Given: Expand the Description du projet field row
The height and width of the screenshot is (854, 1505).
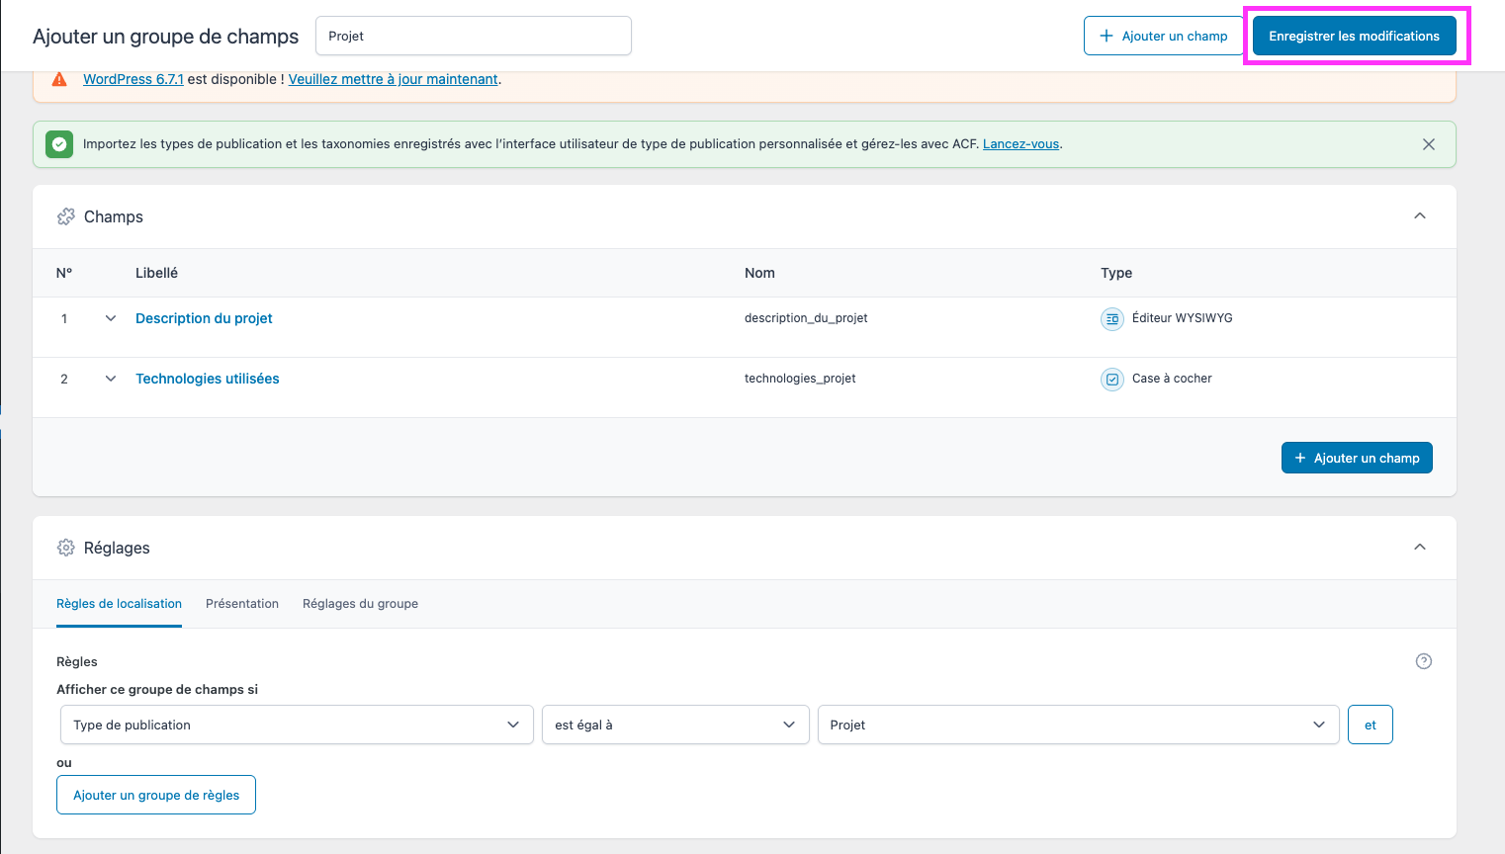Looking at the screenshot, I should point(111,318).
